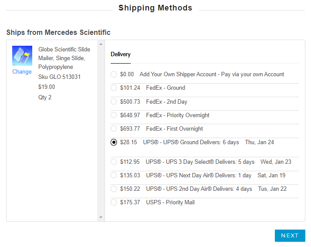Viewport: 311px width, 247px height.
Task: Click the Change link under product image
Action: tap(22, 72)
